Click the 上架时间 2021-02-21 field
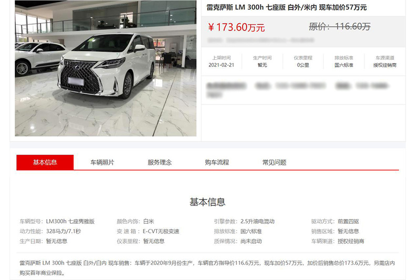Viewport: 420px width, 280px height. pyautogui.click(x=221, y=61)
